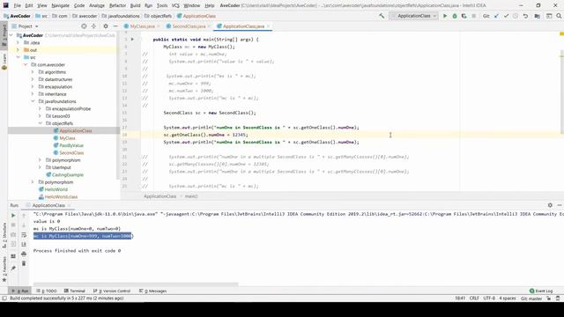The height and width of the screenshot is (317, 564).
Task: Click the Structure side tab
Action: (x=4, y=236)
